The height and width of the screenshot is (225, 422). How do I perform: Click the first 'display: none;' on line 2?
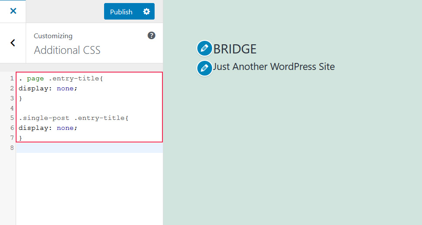(48, 89)
